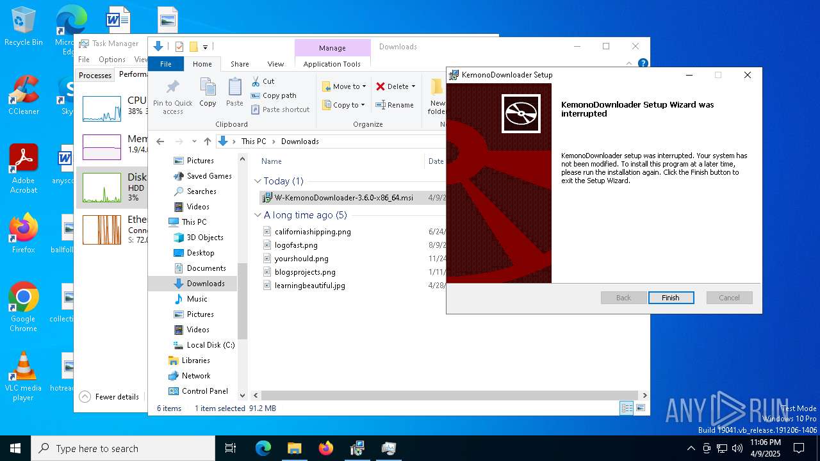Click Copy path in Clipboard group

(x=274, y=95)
